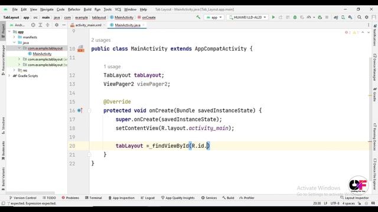Viewport: 378px width, 212px height.
Task: Open the VCS menu
Action: [x=118, y=9]
